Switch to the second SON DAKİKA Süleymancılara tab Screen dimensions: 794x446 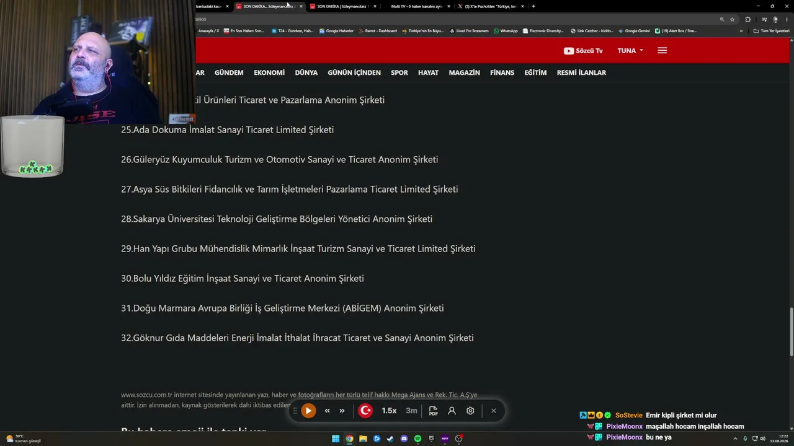coord(343,6)
